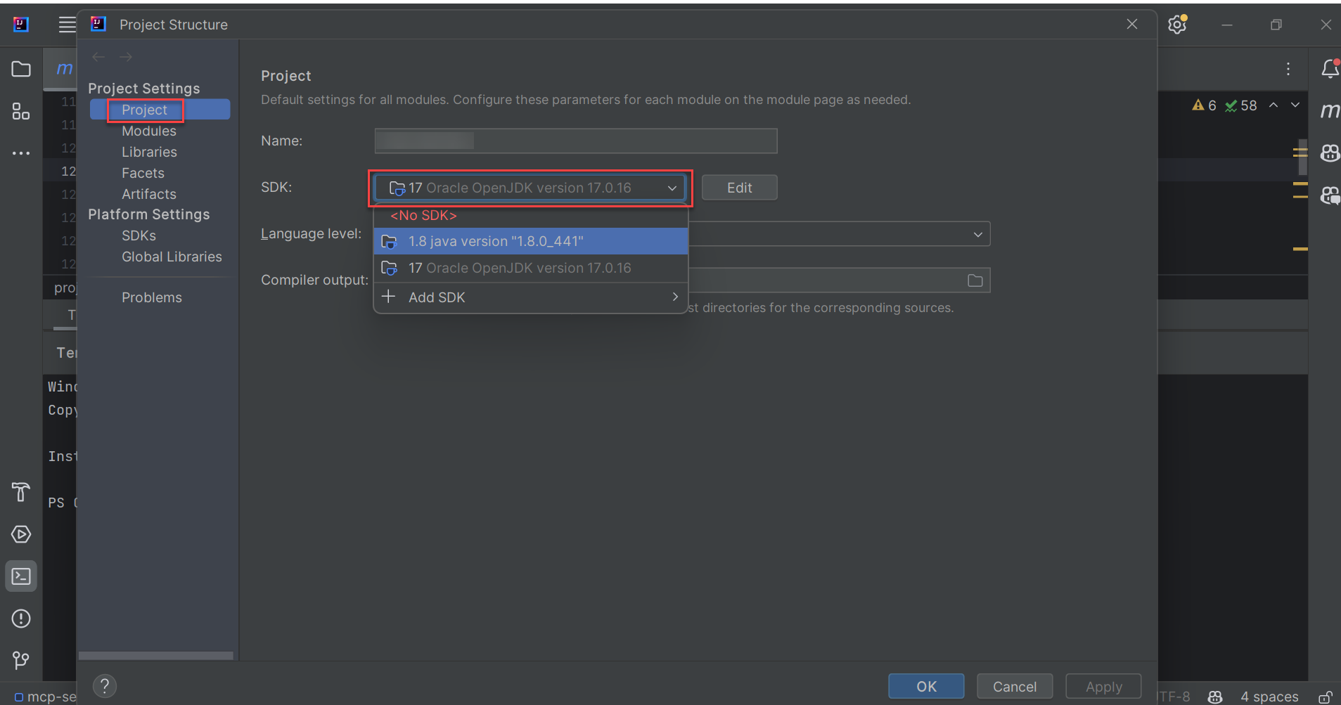Image resolution: width=1341 pixels, height=705 pixels.
Task: Select Project in Project Settings
Action: point(160,110)
